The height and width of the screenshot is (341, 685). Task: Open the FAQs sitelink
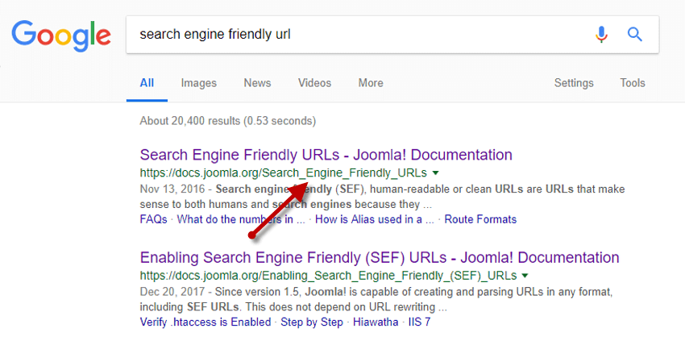click(x=153, y=219)
